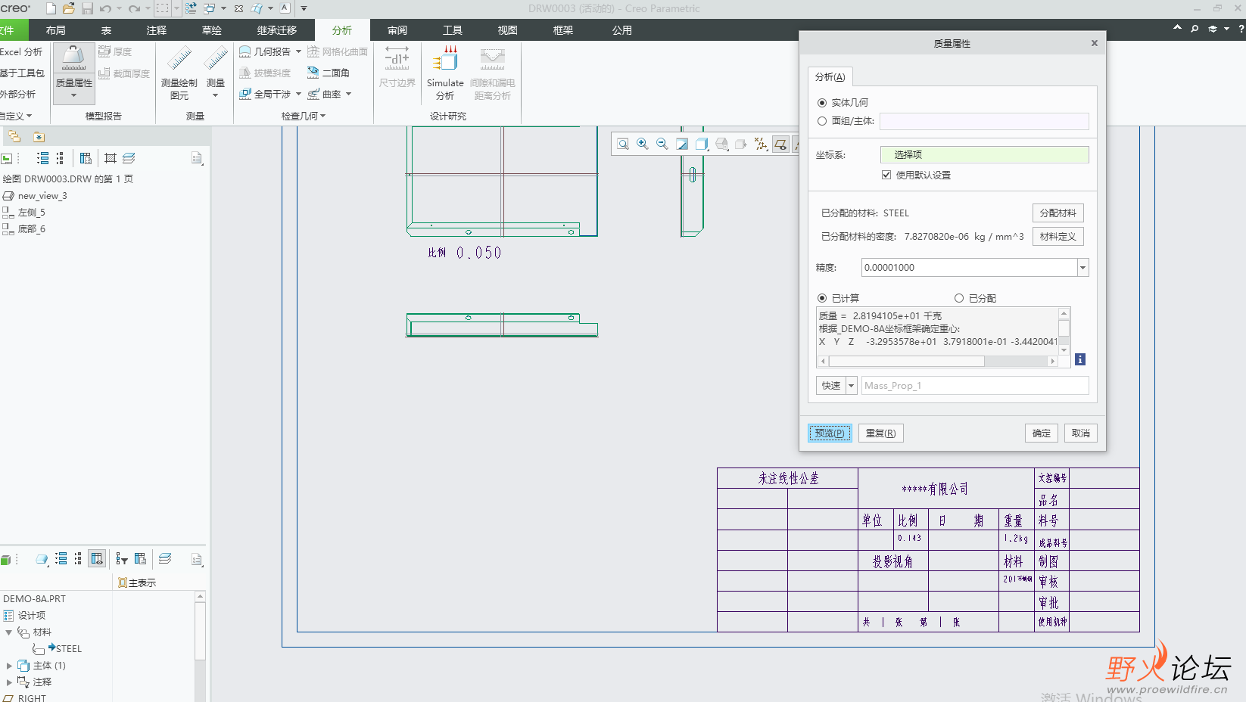
Task: Select the 测量绘制图元 ruler tool
Action: [179, 73]
